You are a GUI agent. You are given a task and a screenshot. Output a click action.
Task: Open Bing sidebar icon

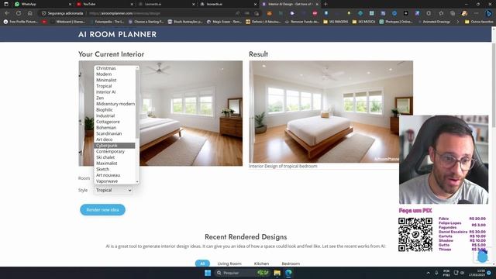point(489,13)
